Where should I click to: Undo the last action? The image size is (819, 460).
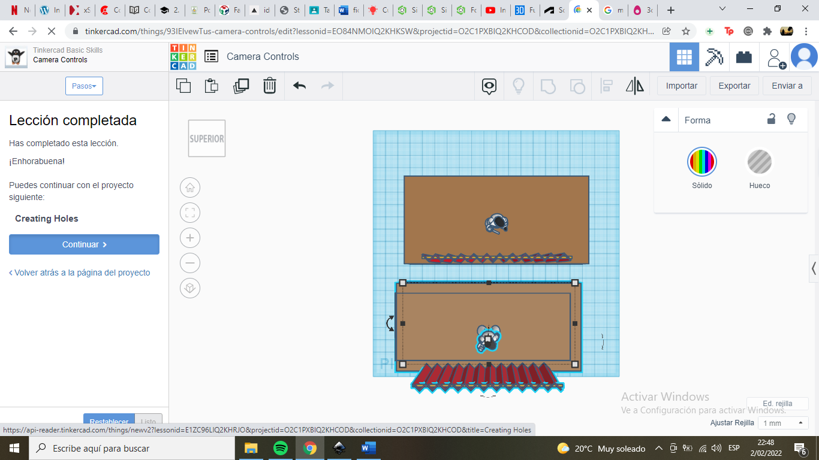pyautogui.click(x=300, y=86)
